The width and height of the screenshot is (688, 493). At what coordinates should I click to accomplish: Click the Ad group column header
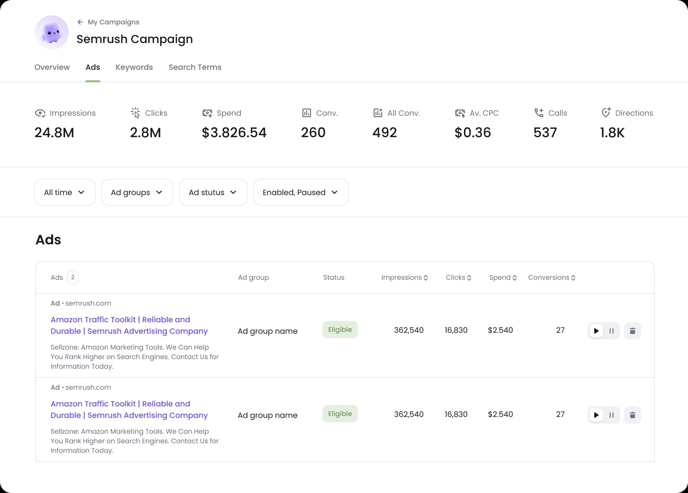pyautogui.click(x=253, y=277)
